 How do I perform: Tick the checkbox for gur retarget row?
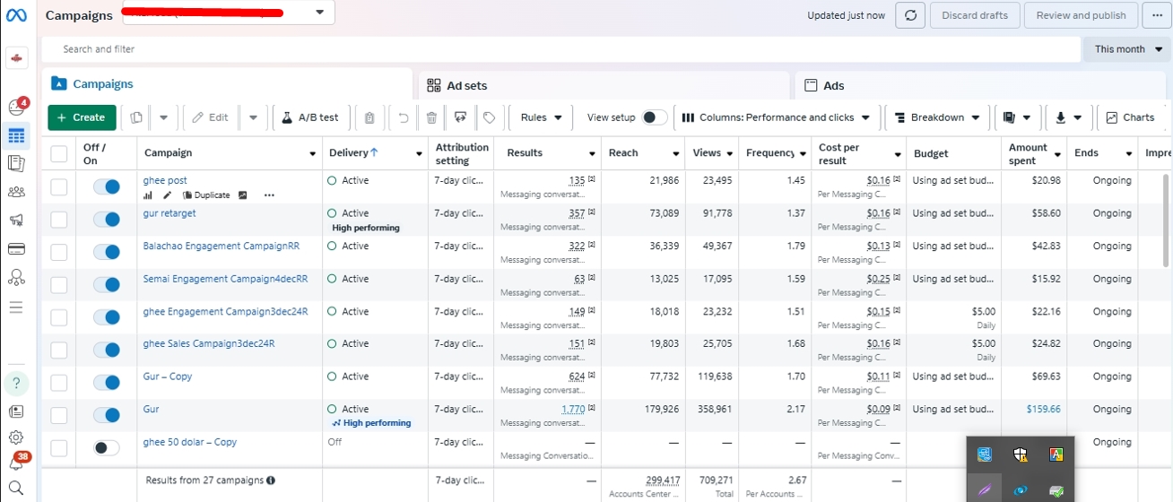(x=59, y=220)
